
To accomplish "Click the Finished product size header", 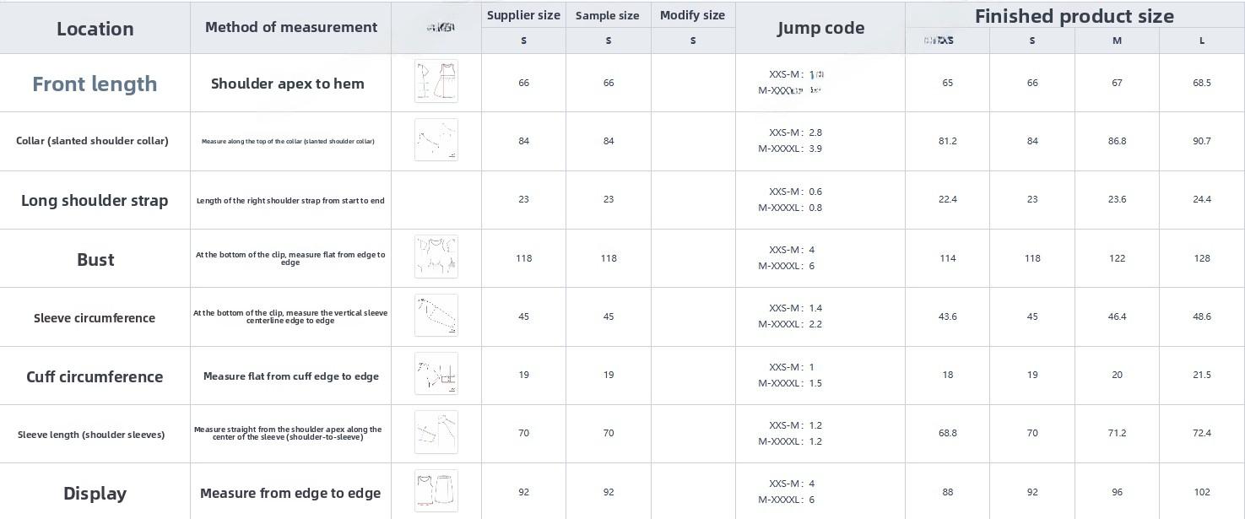I will click(1074, 16).
